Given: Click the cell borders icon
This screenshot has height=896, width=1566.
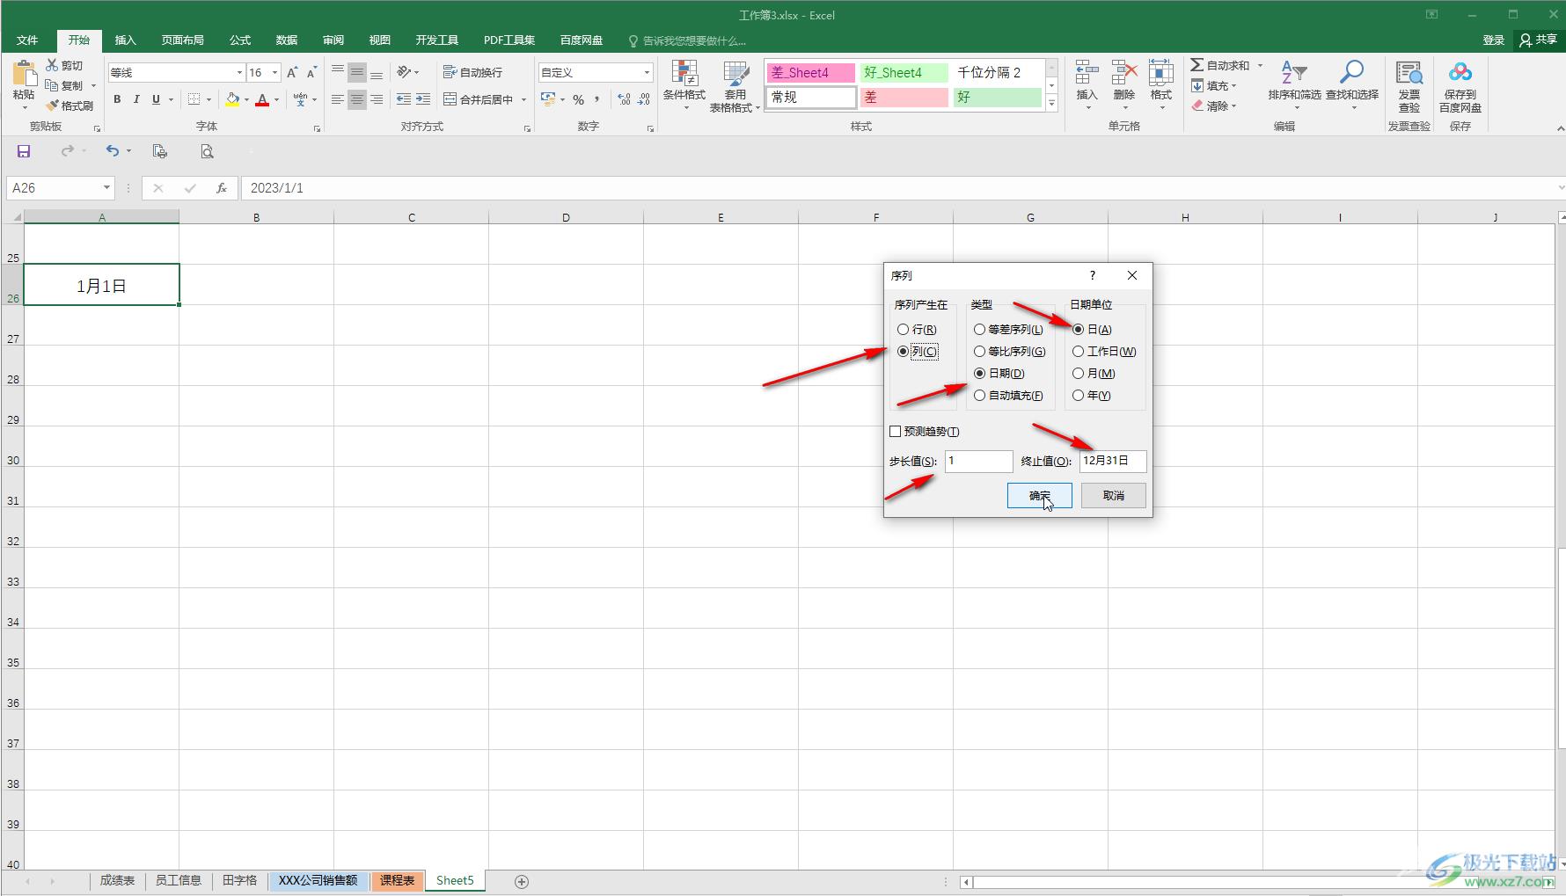Looking at the screenshot, I should 194,99.
